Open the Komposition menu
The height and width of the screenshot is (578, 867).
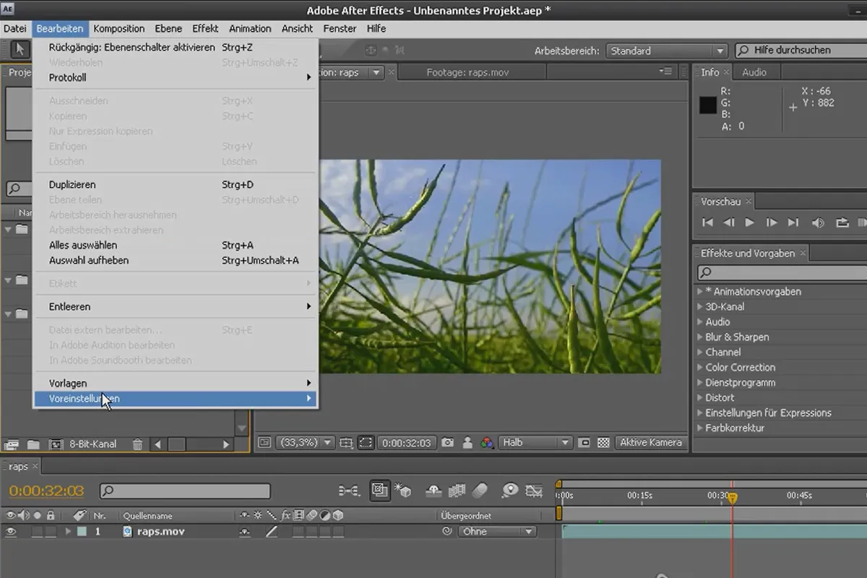pyautogui.click(x=119, y=28)
